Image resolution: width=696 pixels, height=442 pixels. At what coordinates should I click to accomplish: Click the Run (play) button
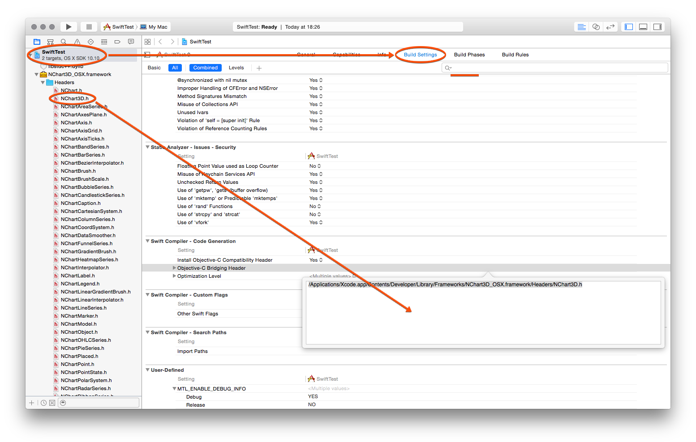click(69, 27)
